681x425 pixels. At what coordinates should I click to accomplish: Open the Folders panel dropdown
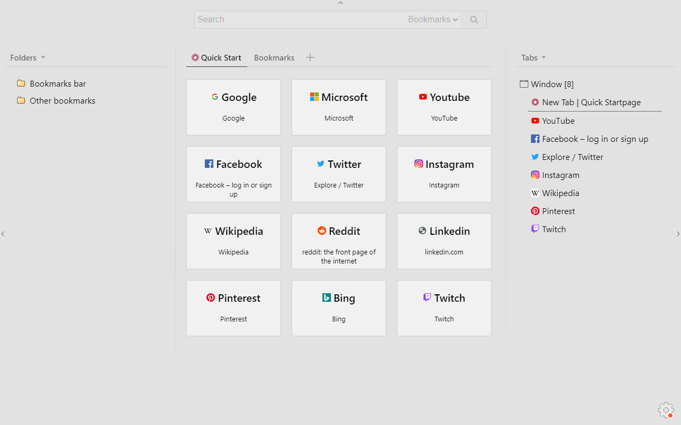pyautogui.click(x=43, y=57)
